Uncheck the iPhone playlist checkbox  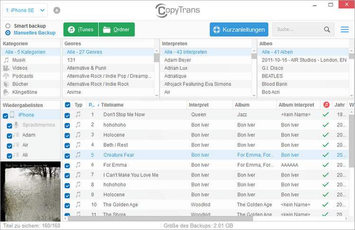coord(5,116)
